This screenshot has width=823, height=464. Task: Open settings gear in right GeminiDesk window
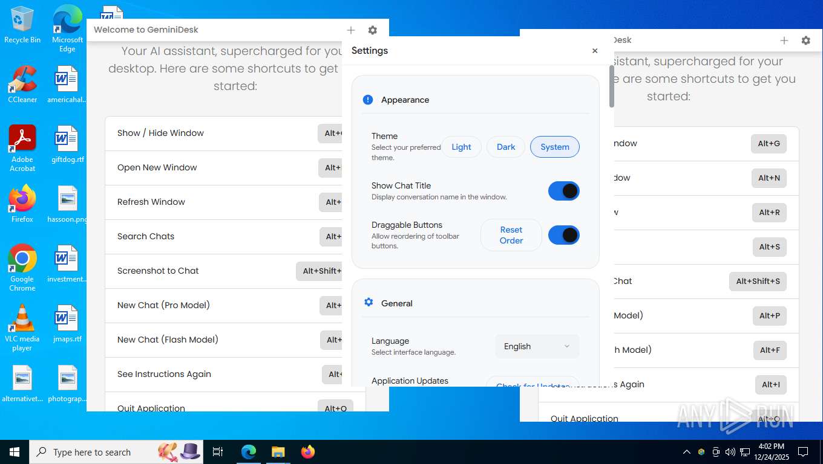[x=805, y=40]
